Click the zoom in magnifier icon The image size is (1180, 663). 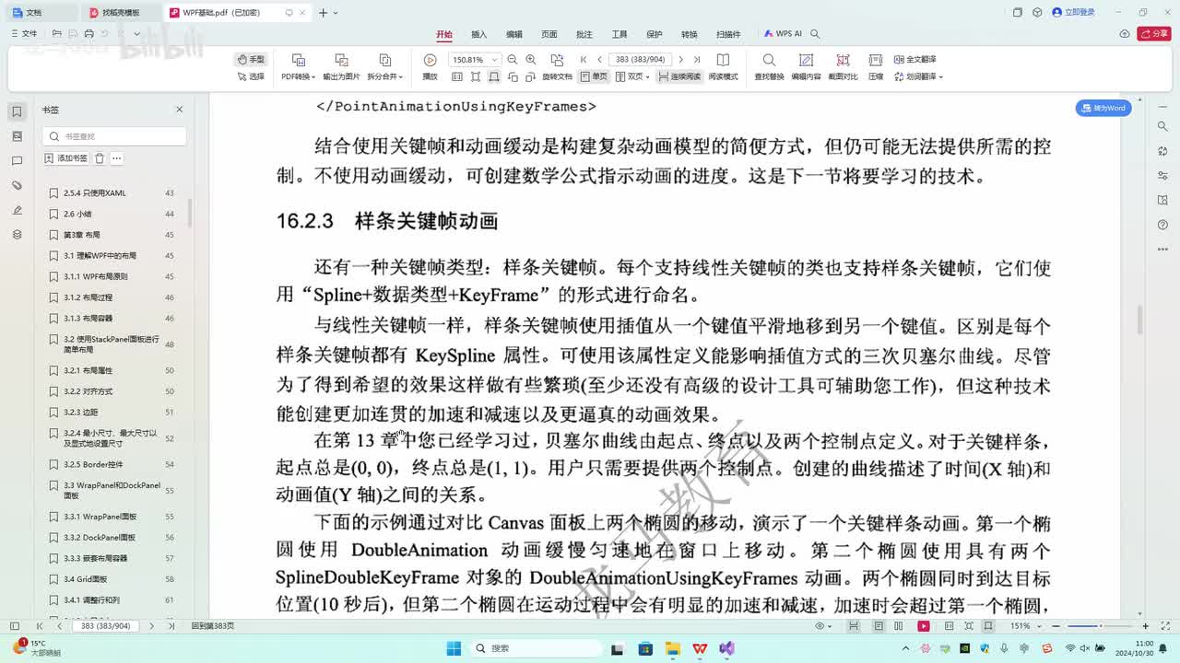pos(531,59)
